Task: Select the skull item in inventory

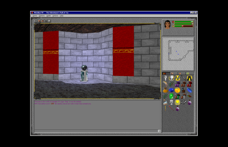Action: click(x=171, y=102)
